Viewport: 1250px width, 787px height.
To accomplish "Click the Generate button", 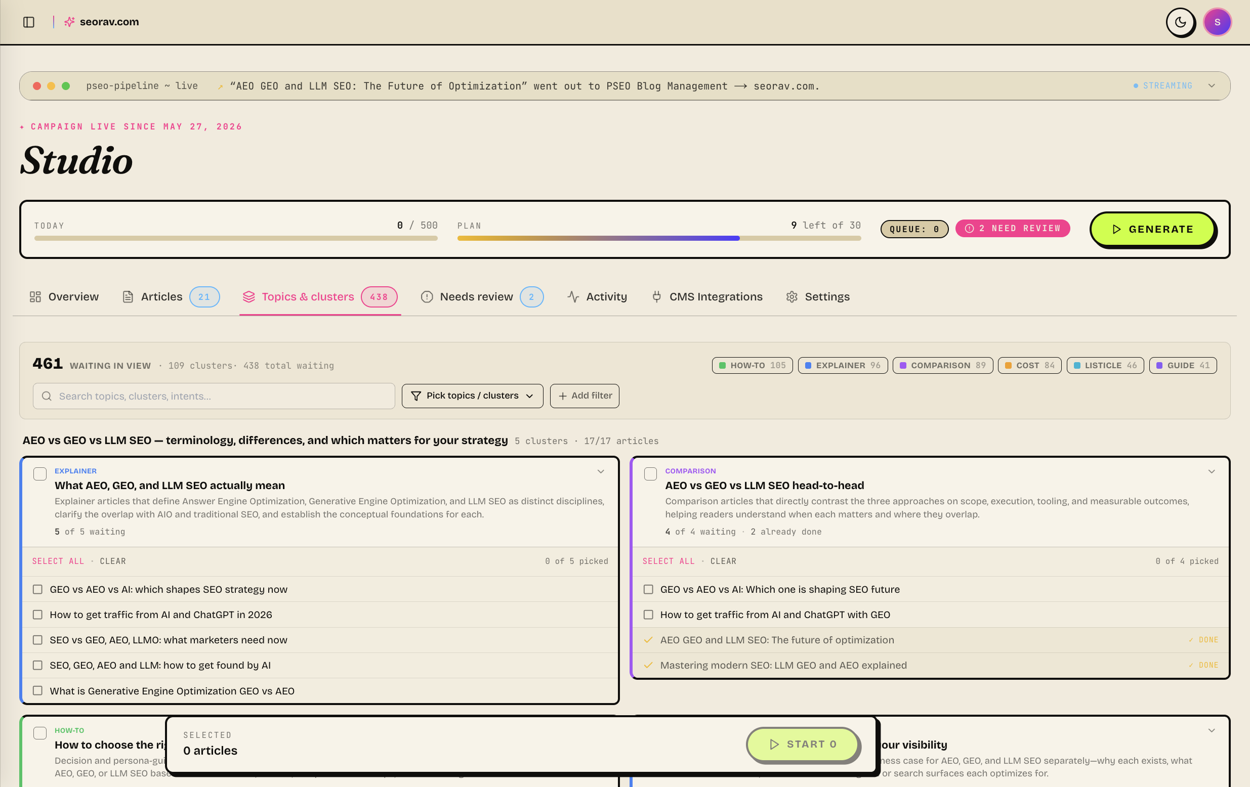I will (x=1152, y=229).
